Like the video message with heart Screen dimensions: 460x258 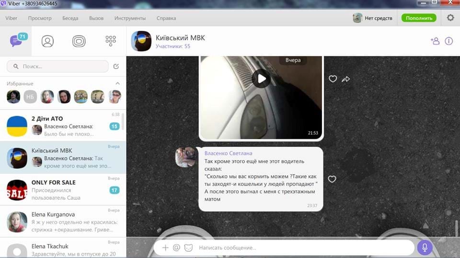point(333,79)
